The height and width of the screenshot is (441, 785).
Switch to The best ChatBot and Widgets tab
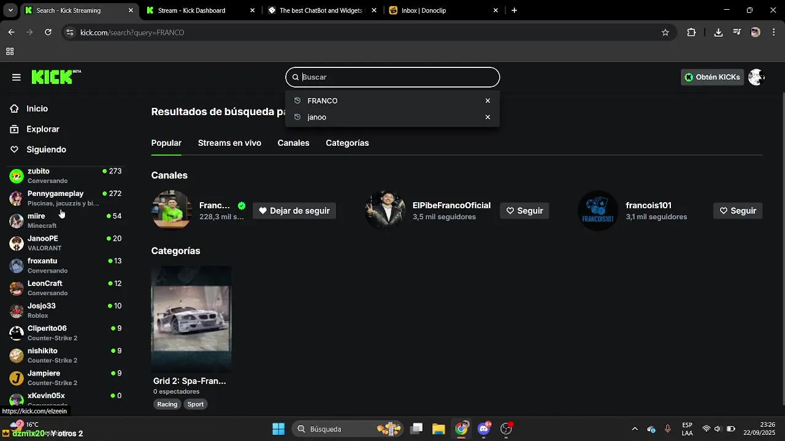click(321, 10)
